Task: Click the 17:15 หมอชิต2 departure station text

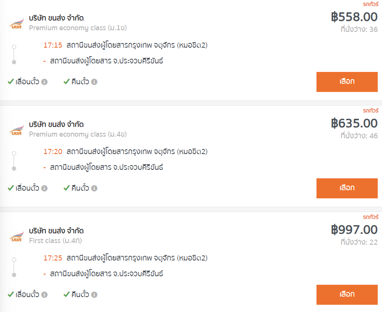Action: coord(137,46)
